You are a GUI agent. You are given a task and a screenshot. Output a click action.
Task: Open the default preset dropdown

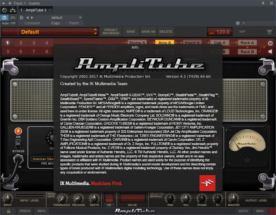80,18
